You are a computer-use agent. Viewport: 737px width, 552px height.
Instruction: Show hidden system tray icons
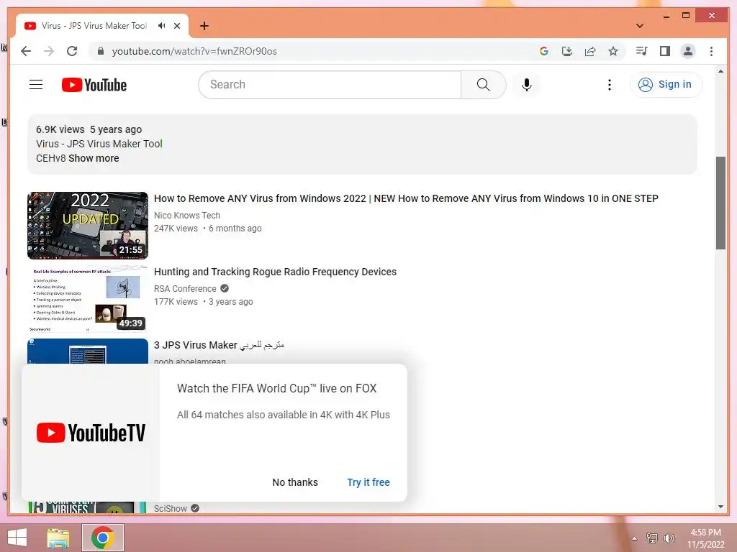(634, 538)
